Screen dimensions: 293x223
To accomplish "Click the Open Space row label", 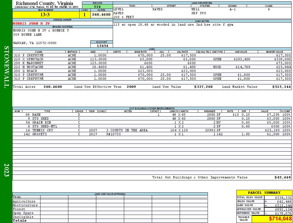I will [23, 213].
